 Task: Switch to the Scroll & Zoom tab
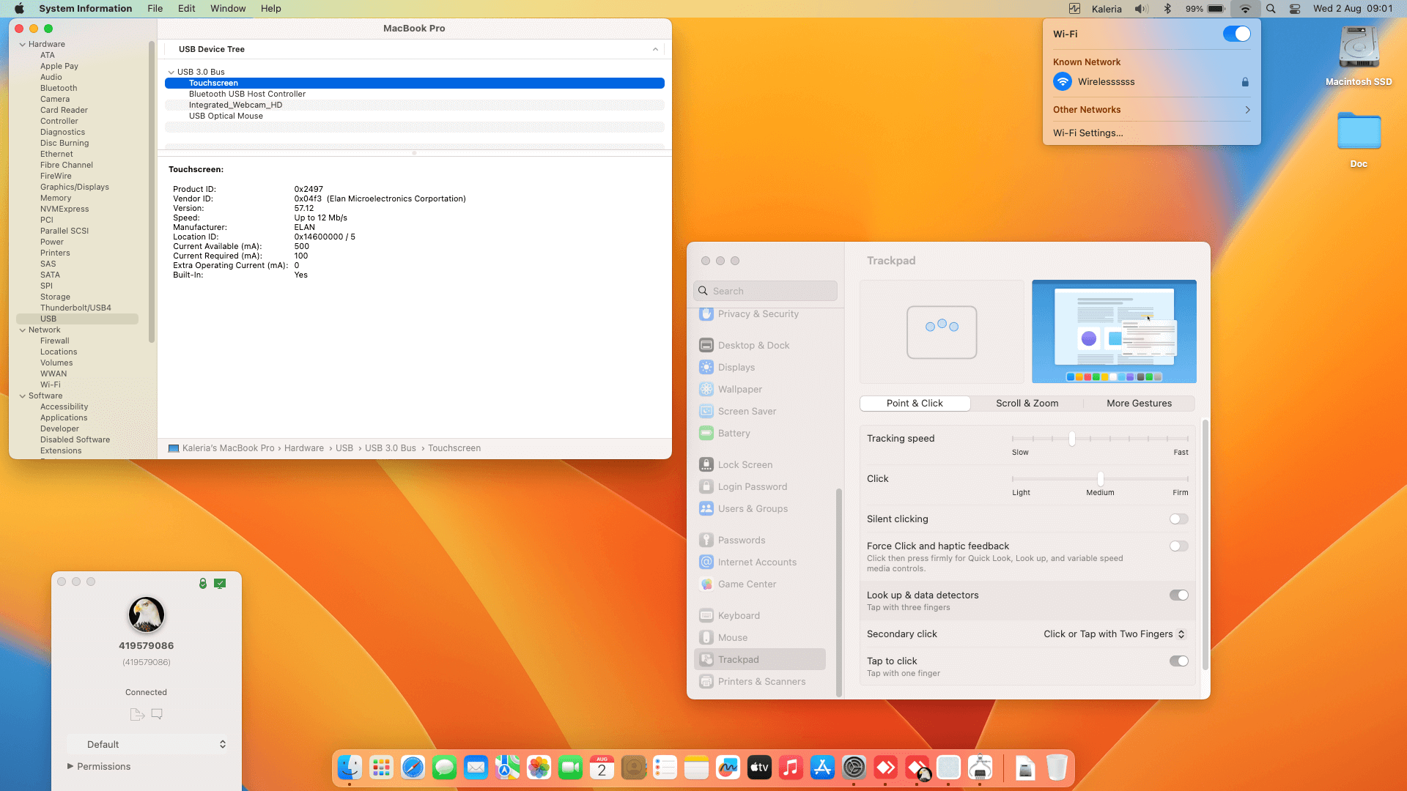point(1027,404)
